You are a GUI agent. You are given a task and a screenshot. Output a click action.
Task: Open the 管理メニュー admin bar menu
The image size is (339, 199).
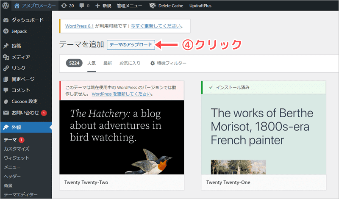coord(129,6)
